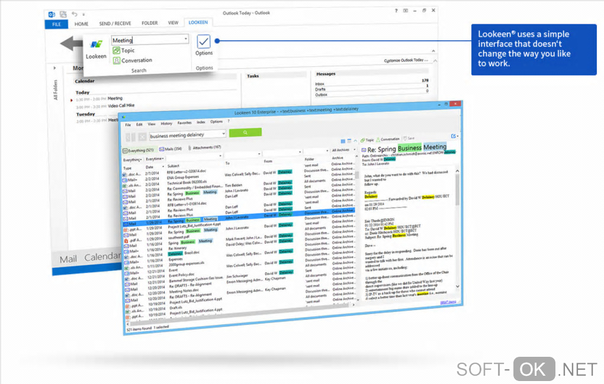Open the File tab in Outlook
The height and width of the screenshot is (384, 604).
tap(57, 24)
